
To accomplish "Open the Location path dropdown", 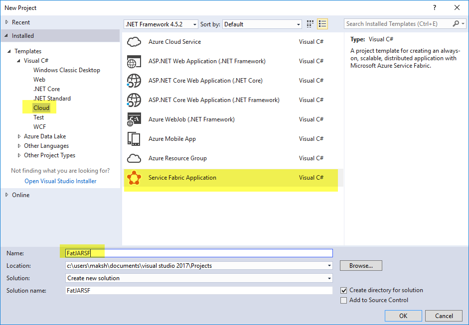I will (329, 266).
